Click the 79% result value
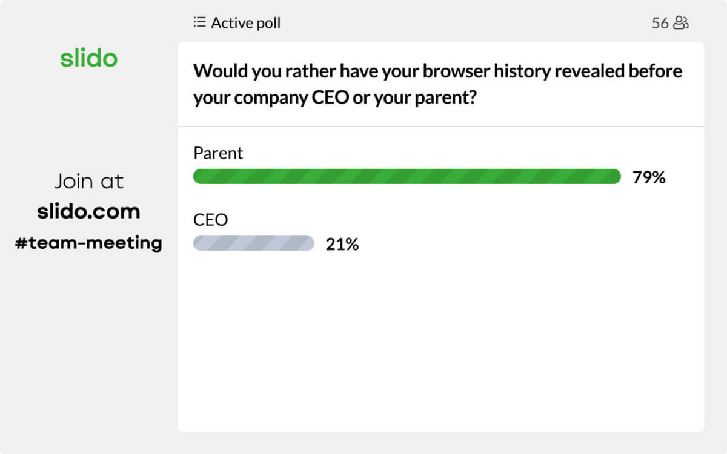727x454 pixels. point(649,177)
